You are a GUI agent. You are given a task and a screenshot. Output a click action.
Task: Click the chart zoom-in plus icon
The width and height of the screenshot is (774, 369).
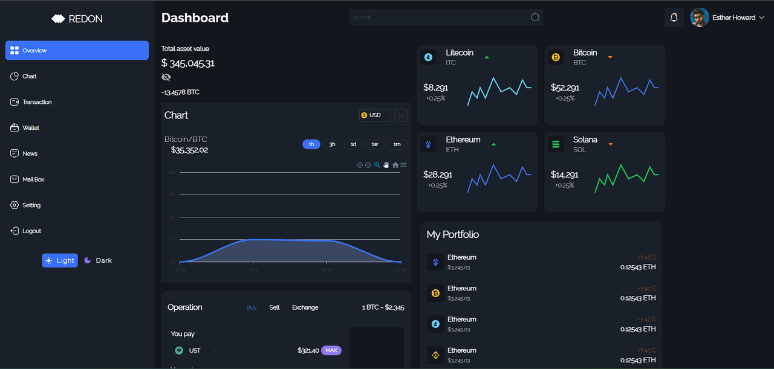tap(360, 165)
